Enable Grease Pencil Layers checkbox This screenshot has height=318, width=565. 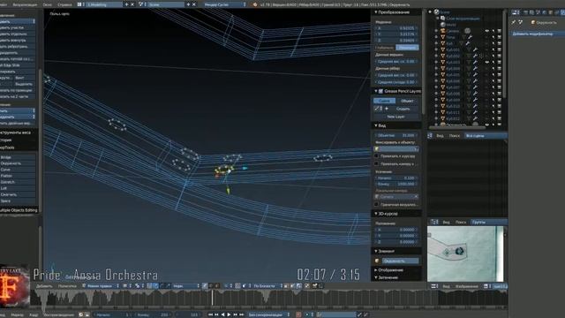click(x=380, y=91)
